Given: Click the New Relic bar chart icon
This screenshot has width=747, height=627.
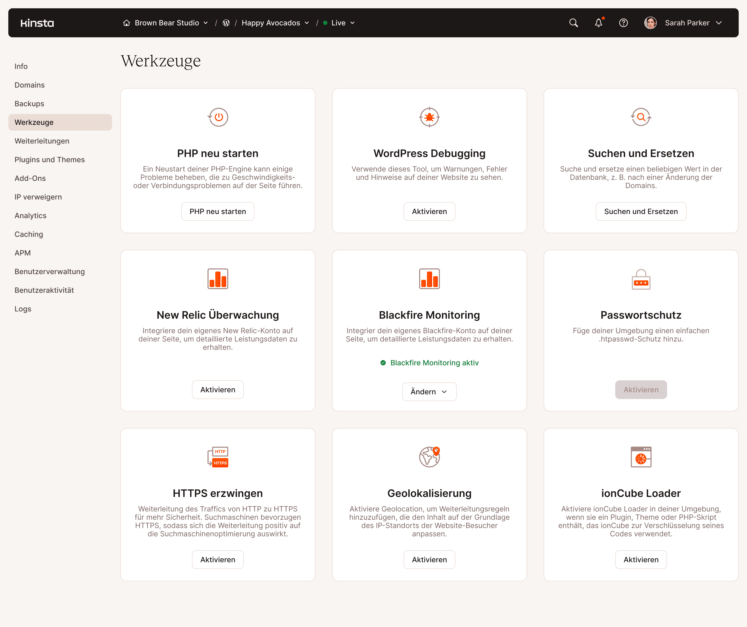Looking at the screenshot, I should [x=217, y=279].
